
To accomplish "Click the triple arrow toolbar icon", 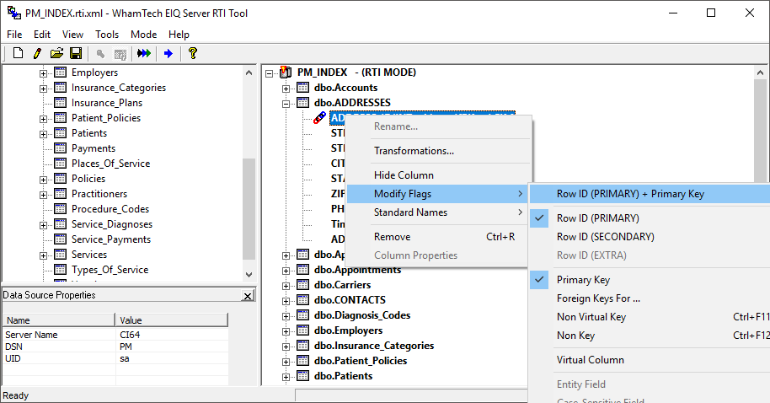I will pyautogui.click(x=144, y=53).
